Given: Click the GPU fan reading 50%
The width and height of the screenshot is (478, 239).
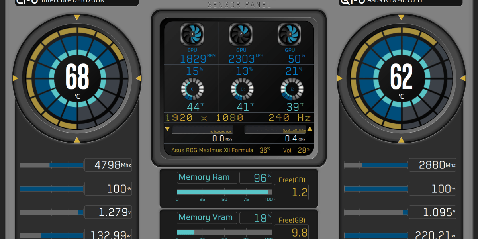Looking at the screenshot, I should tap(296, 59).
